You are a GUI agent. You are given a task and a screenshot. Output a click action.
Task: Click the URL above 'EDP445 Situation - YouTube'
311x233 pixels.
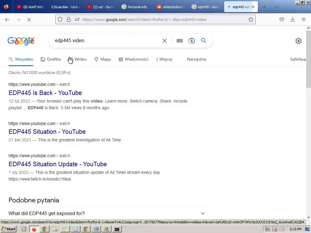click(39, 123)
